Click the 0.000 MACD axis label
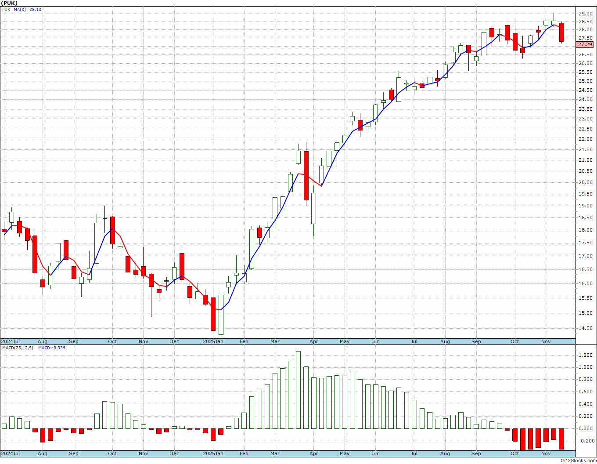Viewport: 597px width, 464px height. click(585, 429)
